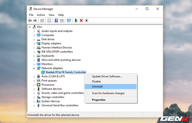Collapse the Hoc root node
The width and height of the screenshot is (192, 123).
point(30,27)
